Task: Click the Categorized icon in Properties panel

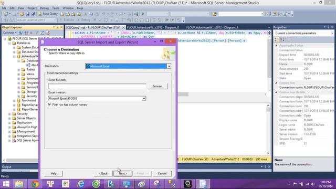Action: point(277,39)
